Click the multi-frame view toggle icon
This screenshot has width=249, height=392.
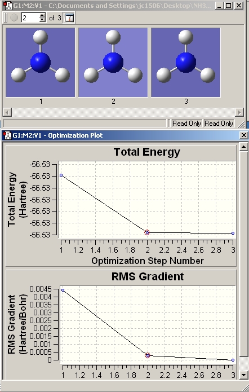[x=69, y=17]
